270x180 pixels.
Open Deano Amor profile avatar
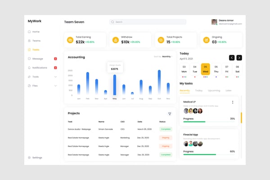(214, 22)
